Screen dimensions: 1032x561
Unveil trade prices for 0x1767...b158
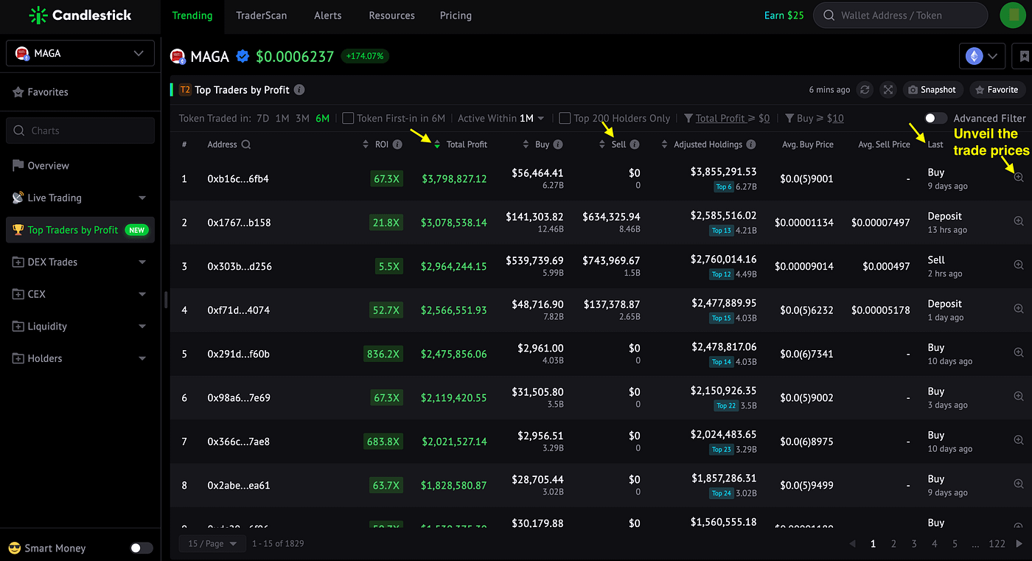[x=1019, y=221]
